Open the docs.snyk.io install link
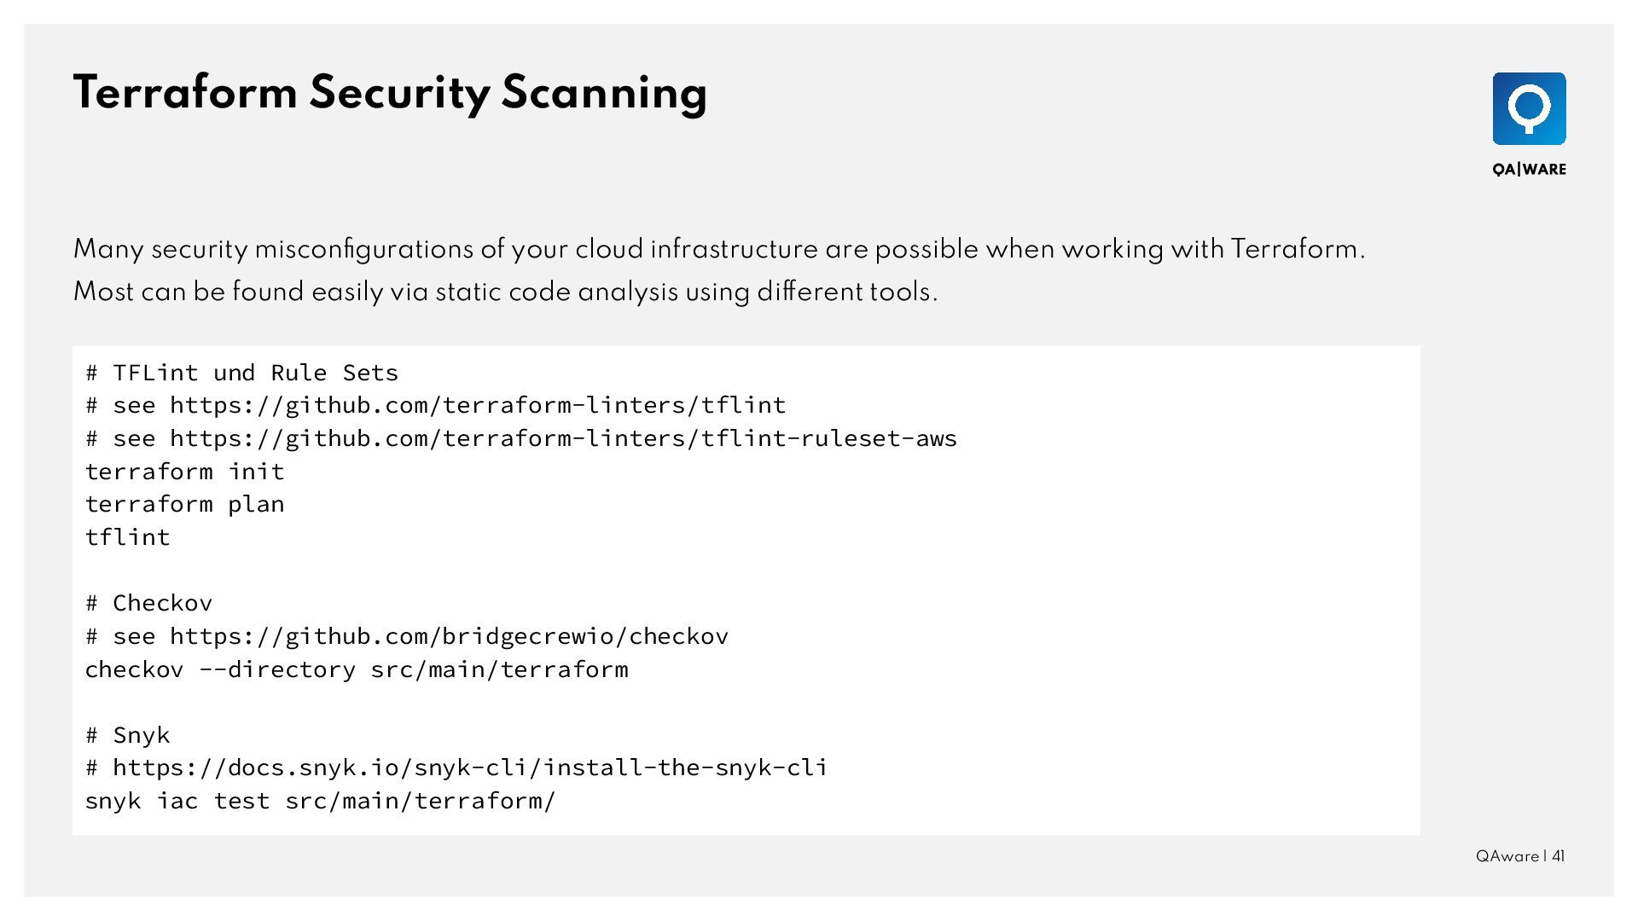Screen dimensions: 1638x921 [469, 767]
